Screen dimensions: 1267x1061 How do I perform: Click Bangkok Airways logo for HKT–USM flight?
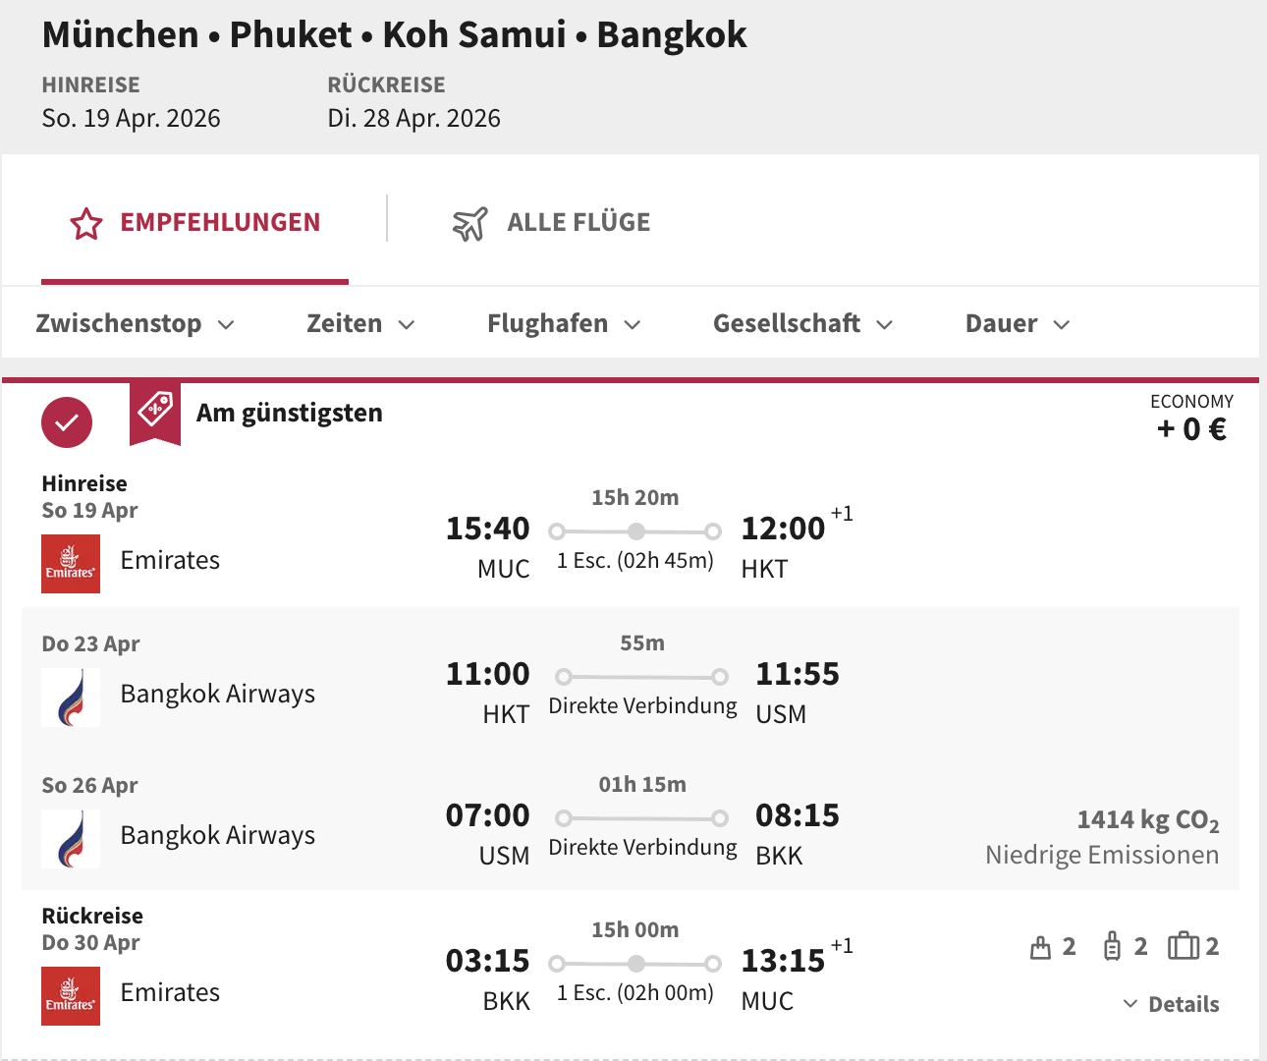[71, 698]
